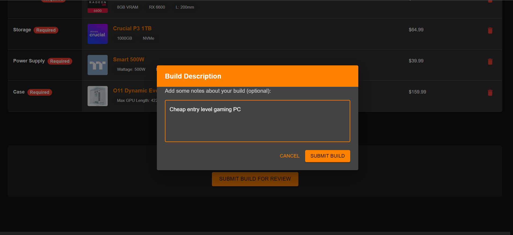Cancel the Build Description dialog

click(289, 156)
